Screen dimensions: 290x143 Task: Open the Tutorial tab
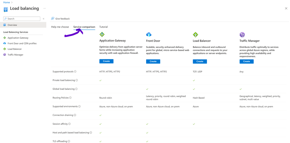coord(103,27)
